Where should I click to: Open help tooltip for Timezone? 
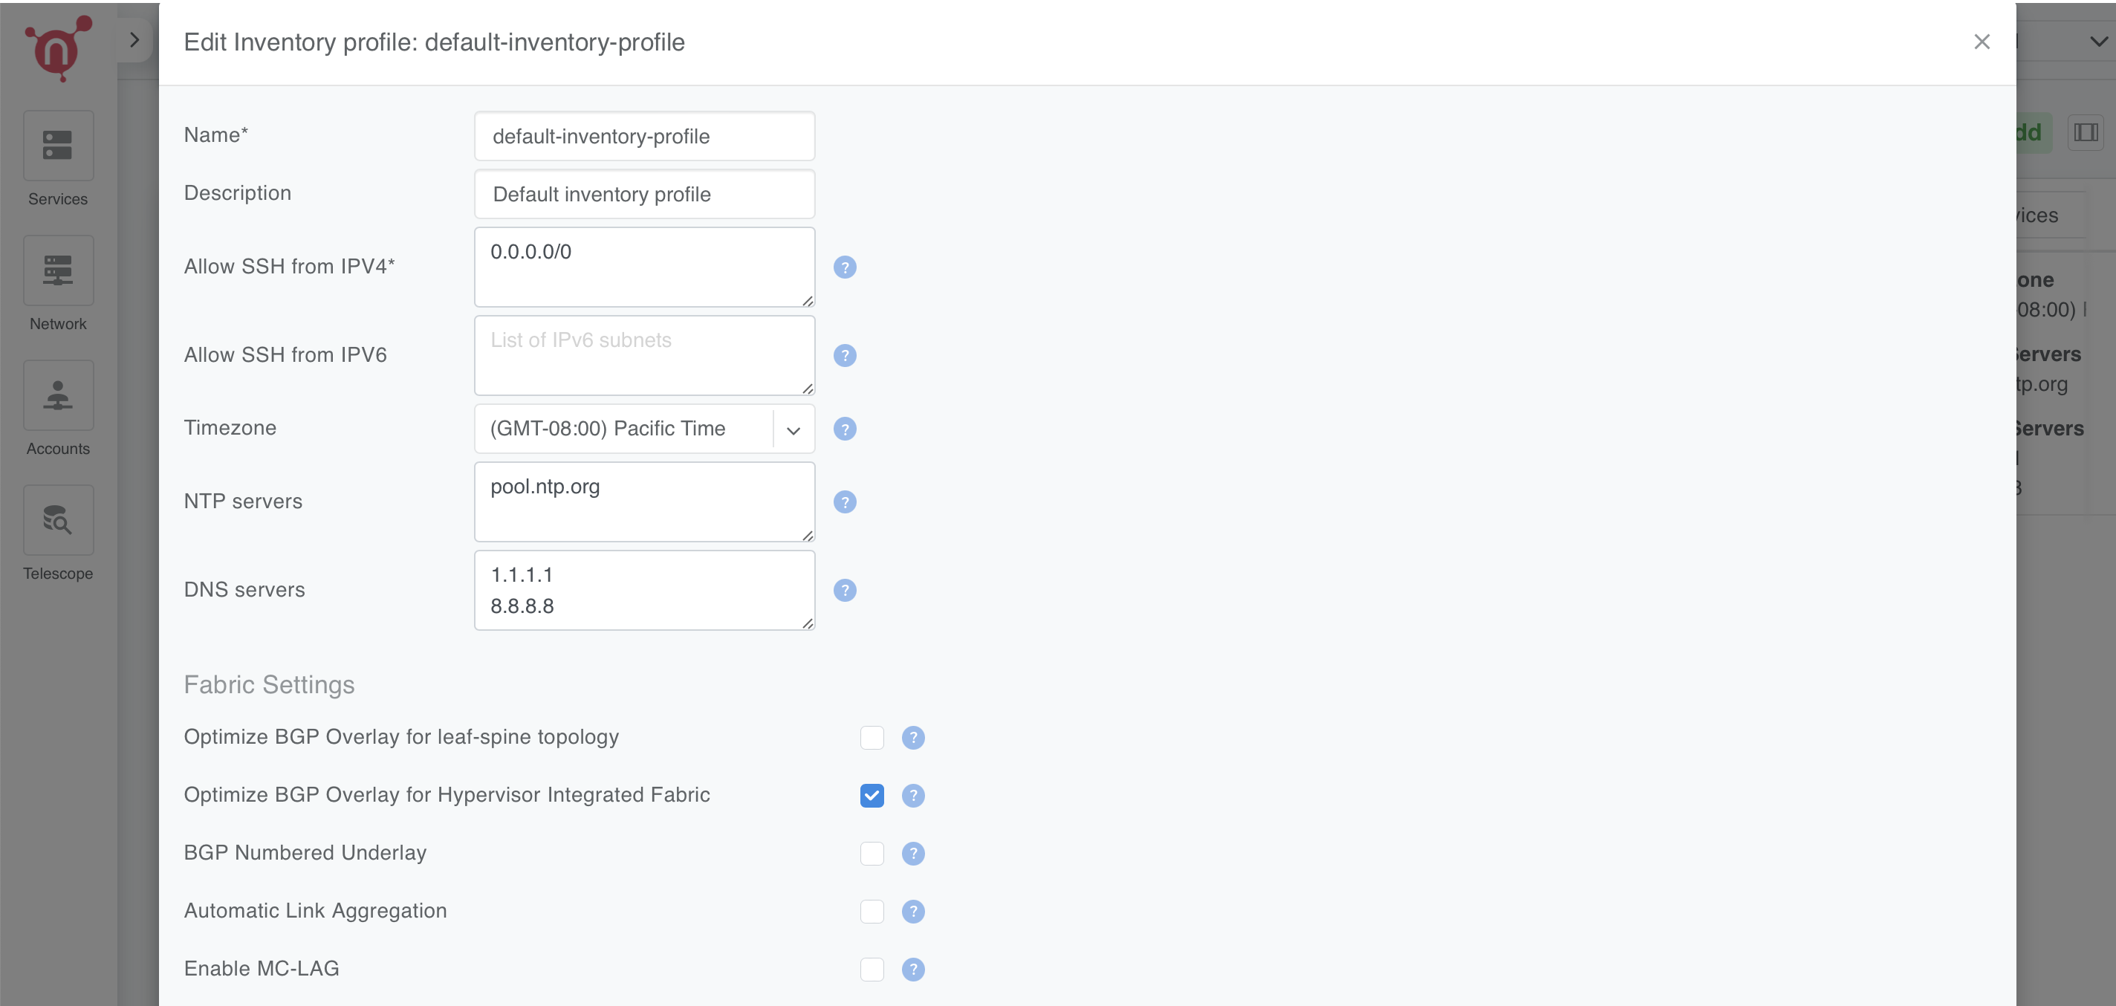click(x=846, y=428)
